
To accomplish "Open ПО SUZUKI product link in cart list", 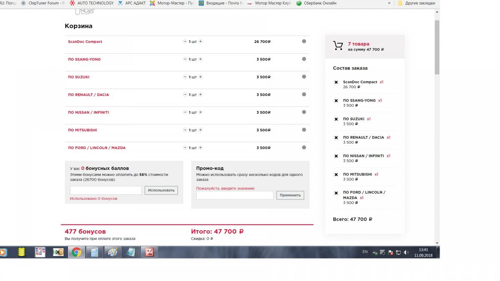I will click(79, 77).
